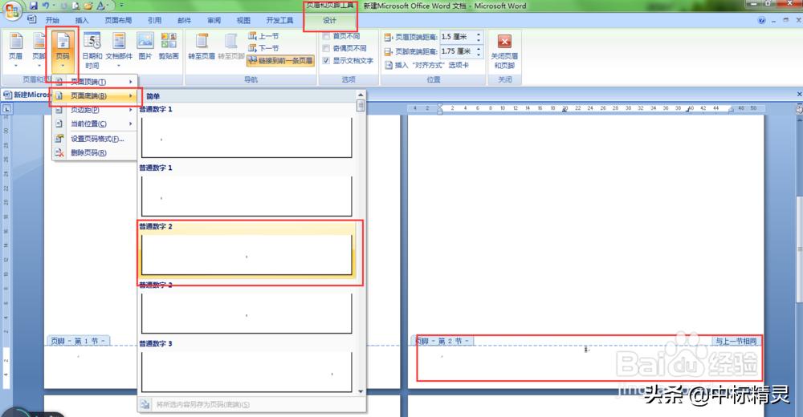
Task: Click the 删除页码(R) menu entry
Action: tap(95, 152)
